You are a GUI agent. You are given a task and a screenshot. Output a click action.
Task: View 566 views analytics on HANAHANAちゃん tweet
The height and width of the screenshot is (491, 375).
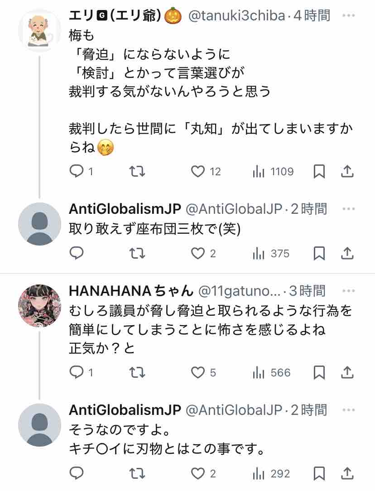[x=271, y=373]
